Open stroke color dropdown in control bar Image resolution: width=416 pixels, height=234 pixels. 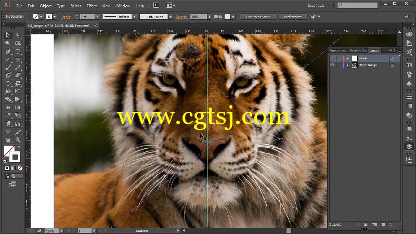pyautogui.click(x=55, y=17)
